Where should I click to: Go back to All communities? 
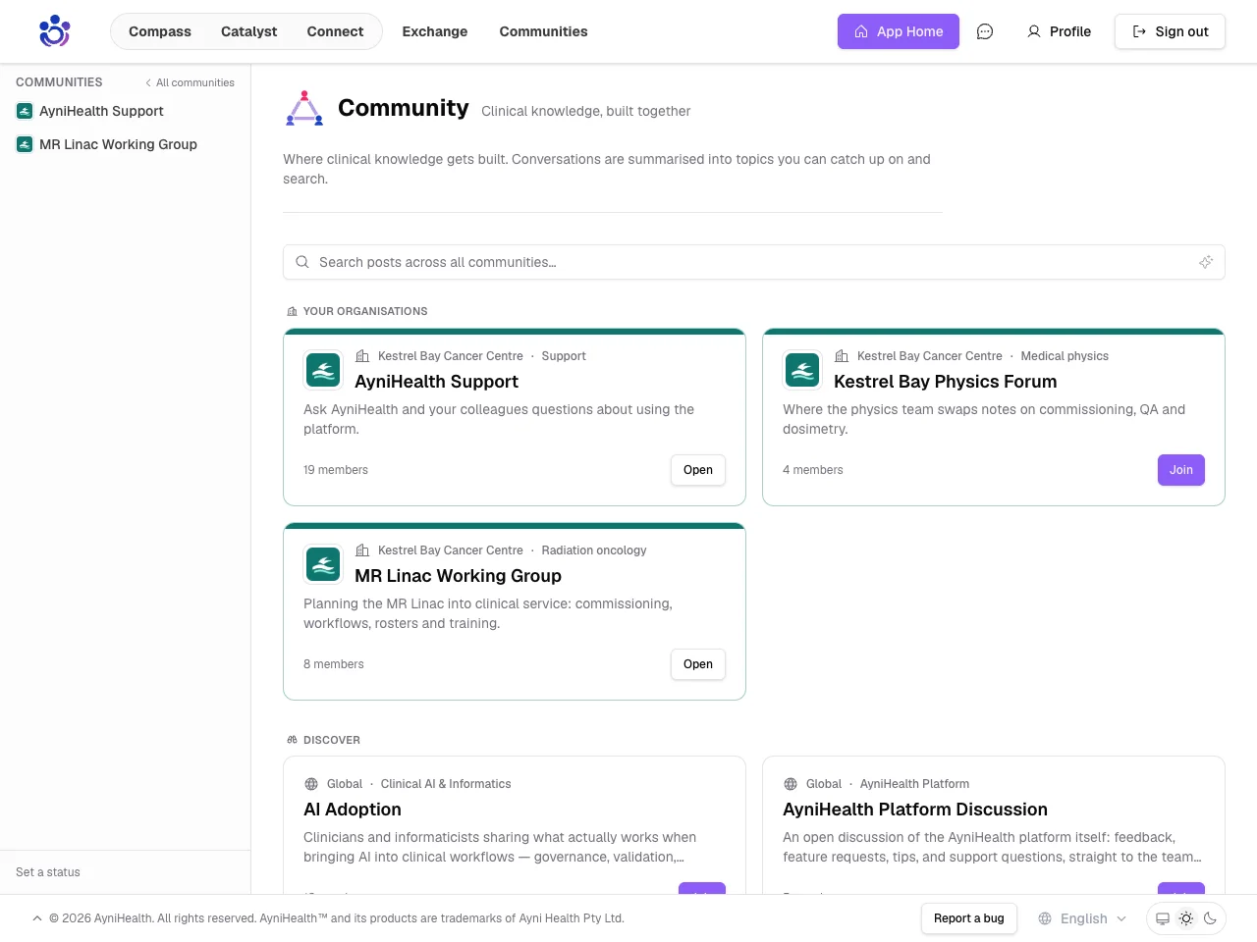coord(190,82)
